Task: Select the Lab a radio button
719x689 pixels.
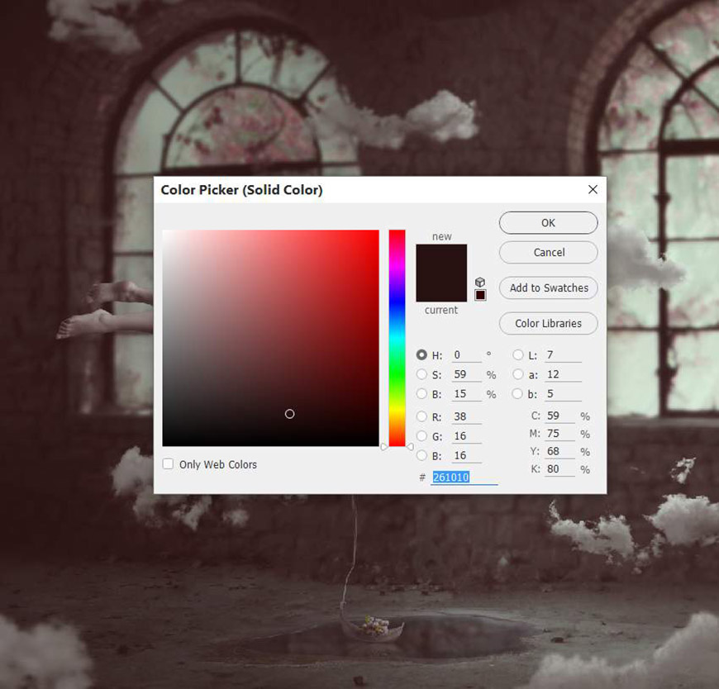Action: click(x=517, y=374)
